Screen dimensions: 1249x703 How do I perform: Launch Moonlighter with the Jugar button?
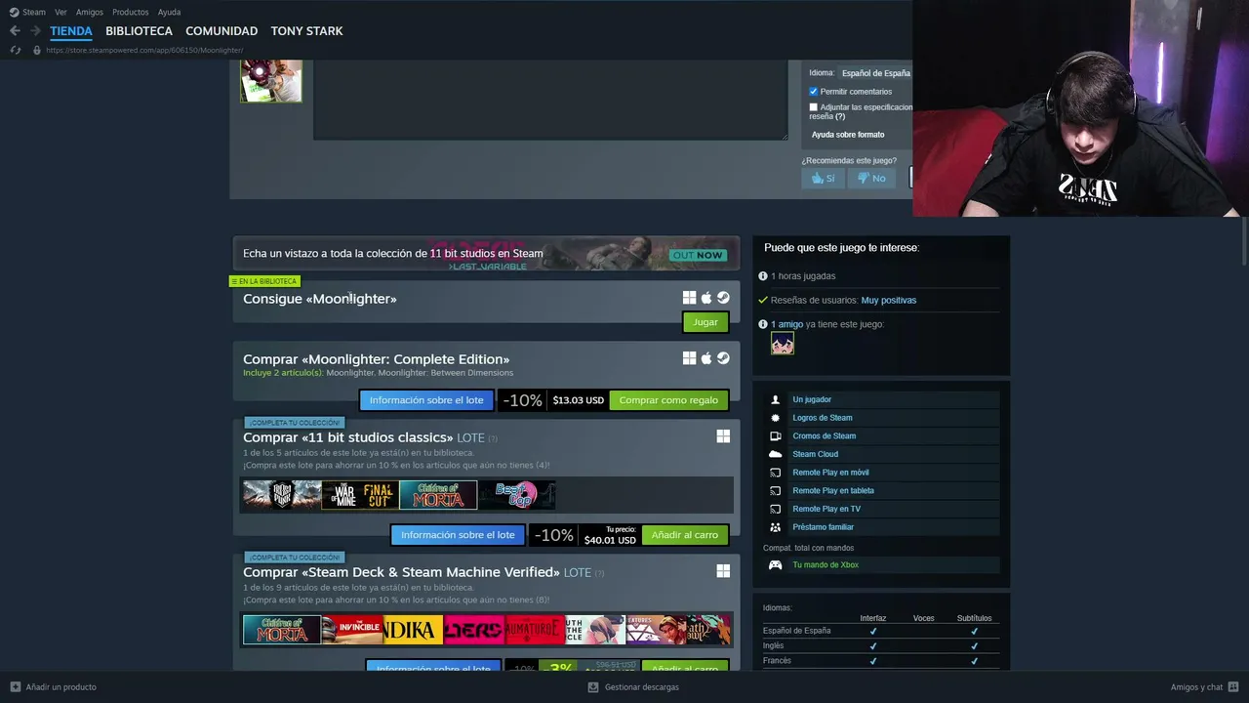pos(705,322)
